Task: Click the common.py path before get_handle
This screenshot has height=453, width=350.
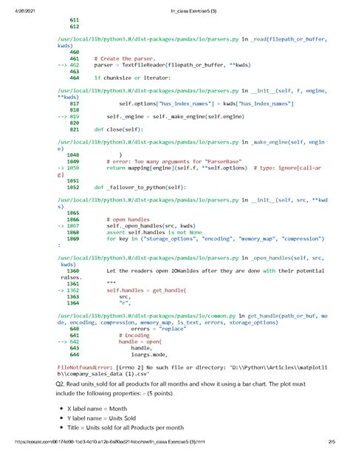Action: [x=147, y=316]
